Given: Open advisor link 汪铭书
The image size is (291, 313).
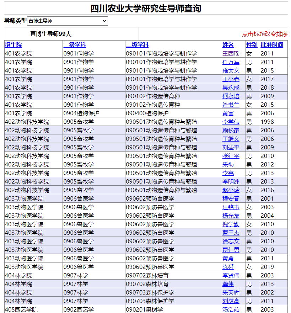Looking at the screenshot, I should click(231, 207).
